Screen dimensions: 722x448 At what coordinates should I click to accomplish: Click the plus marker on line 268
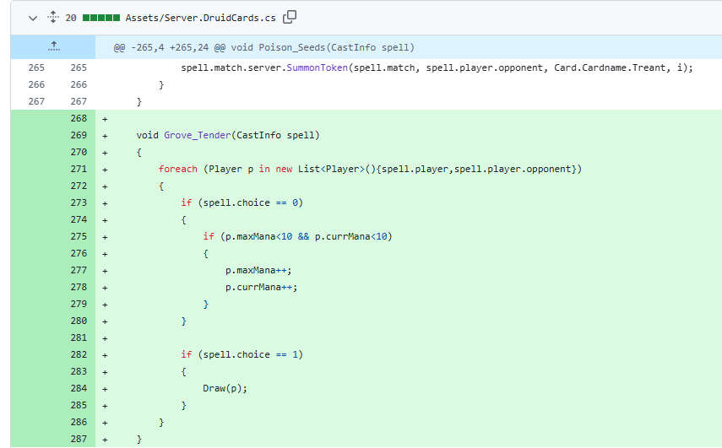tap(105, 119)
